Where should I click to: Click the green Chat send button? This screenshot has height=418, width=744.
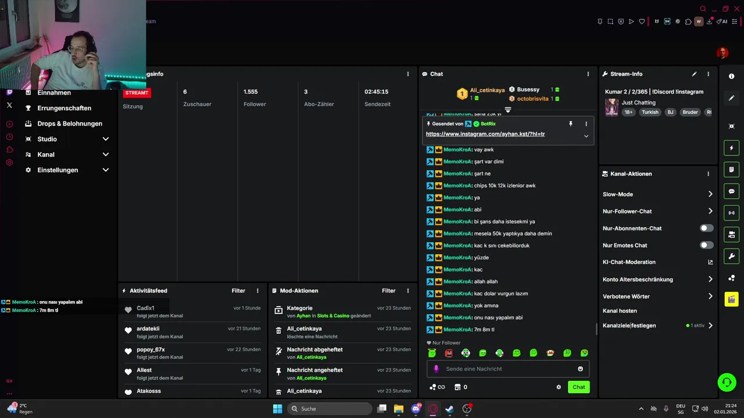pyautogui.click(x=579, y=387)
